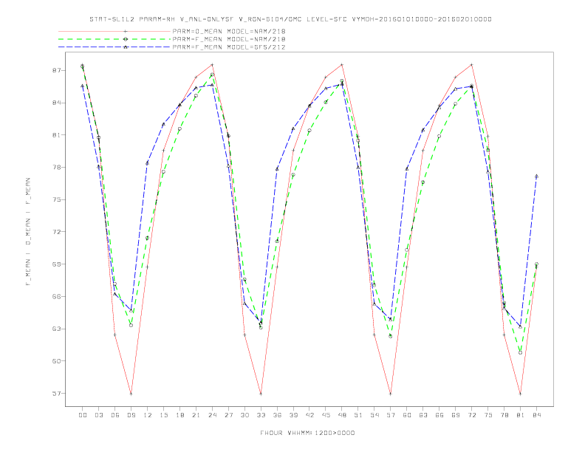Click x-axis tick label 51
The height and width of the screenshot is (452, 585).
(358, 415)
